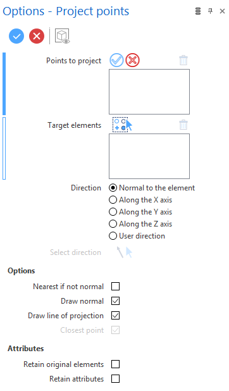Disable Draw line of projection
Image resolution: width=229 pixels, height=391 pixels.
pos(115,316)
